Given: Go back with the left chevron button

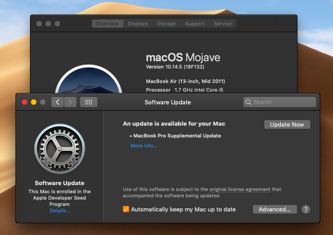Looking at the screenshot, I should pyautogui.click(x=58, y=102).
